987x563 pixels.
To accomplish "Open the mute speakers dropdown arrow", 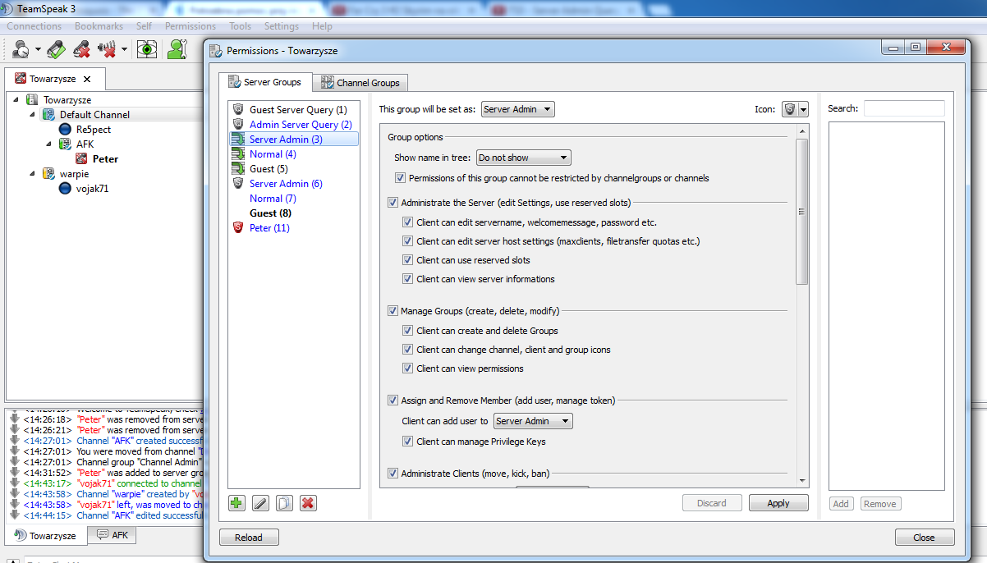I will (124, 49).
